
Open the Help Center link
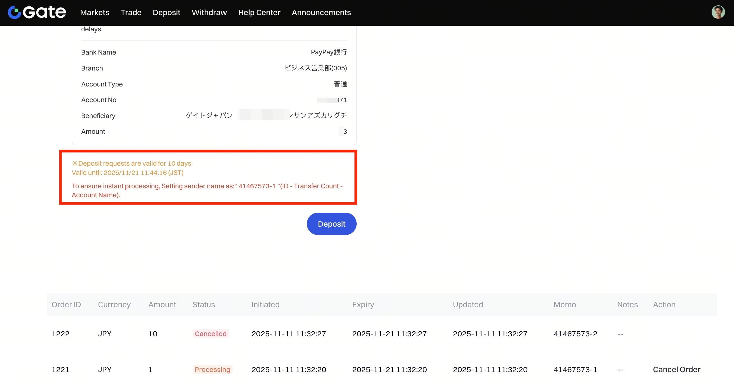pyautogui.click(x=259, y=13)
